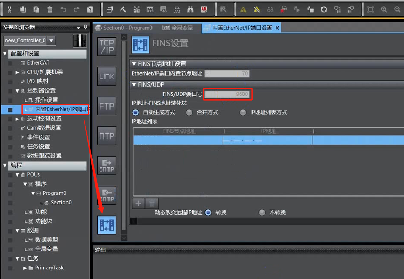This screenshot has width=404, height=279.
Task: Undo the last action
Action: tap(63, 10)
